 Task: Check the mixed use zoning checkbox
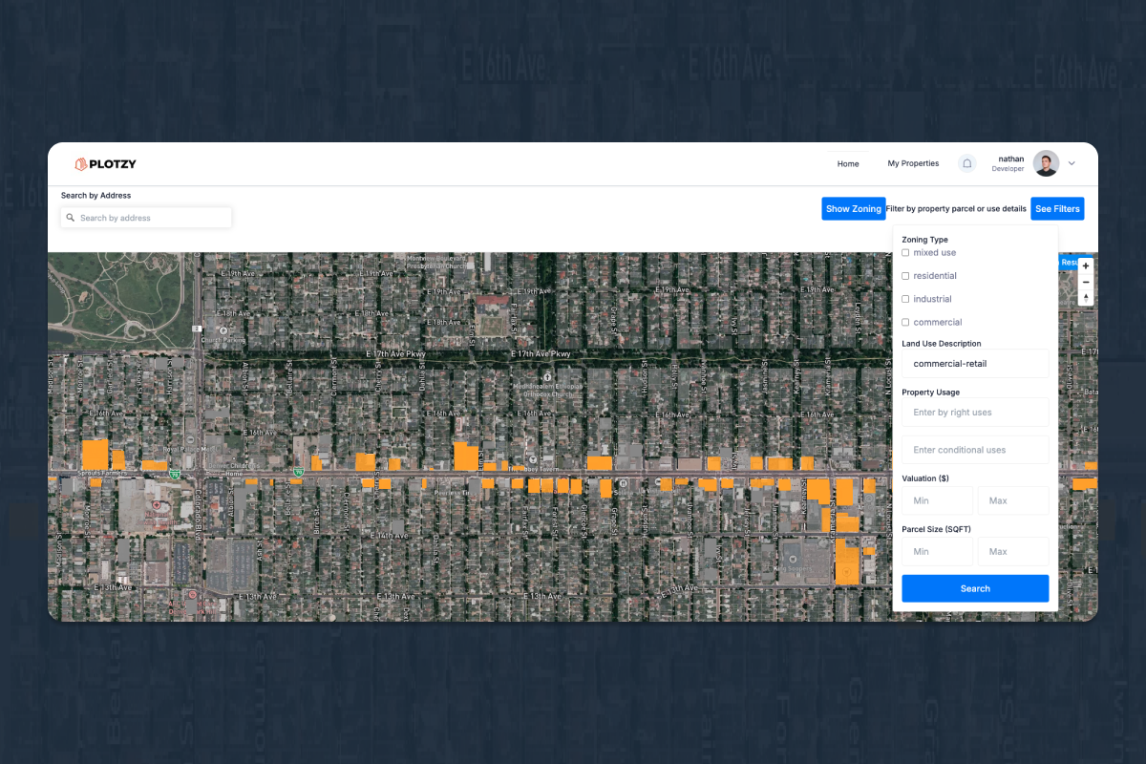coord(905,253)
